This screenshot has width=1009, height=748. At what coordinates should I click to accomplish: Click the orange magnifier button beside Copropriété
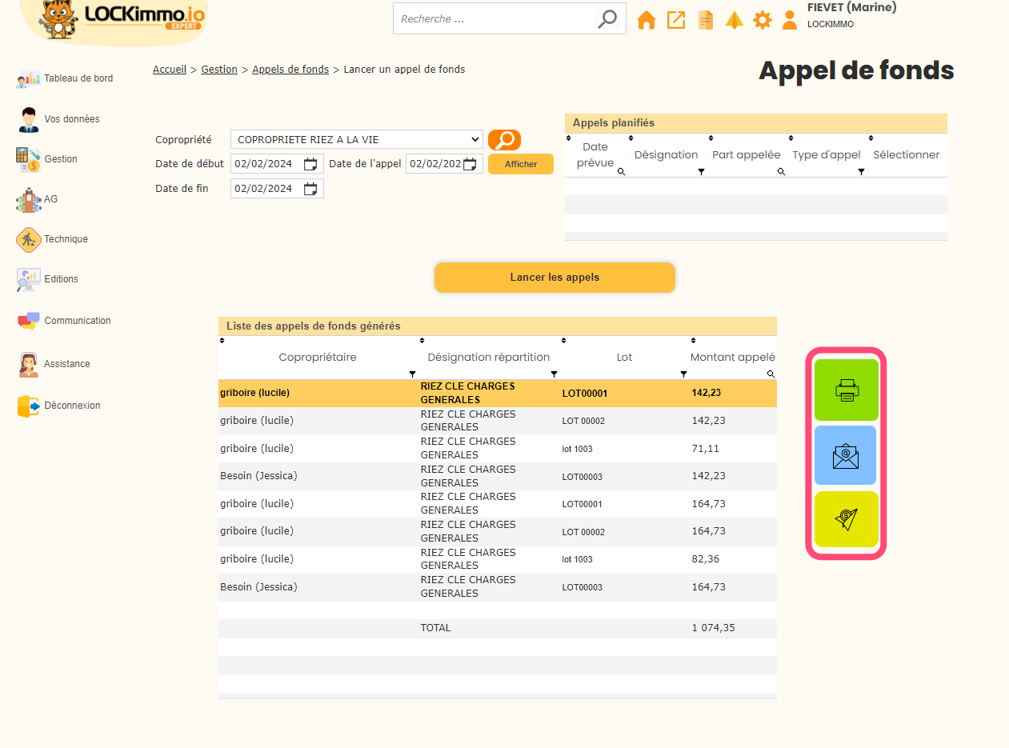click(504, 140)
